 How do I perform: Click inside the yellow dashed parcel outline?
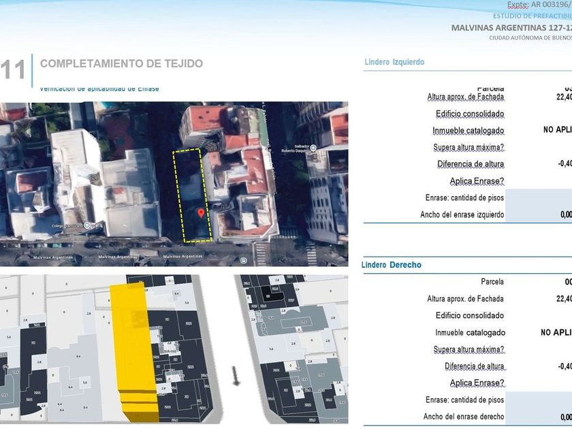(x=192, y=195)
